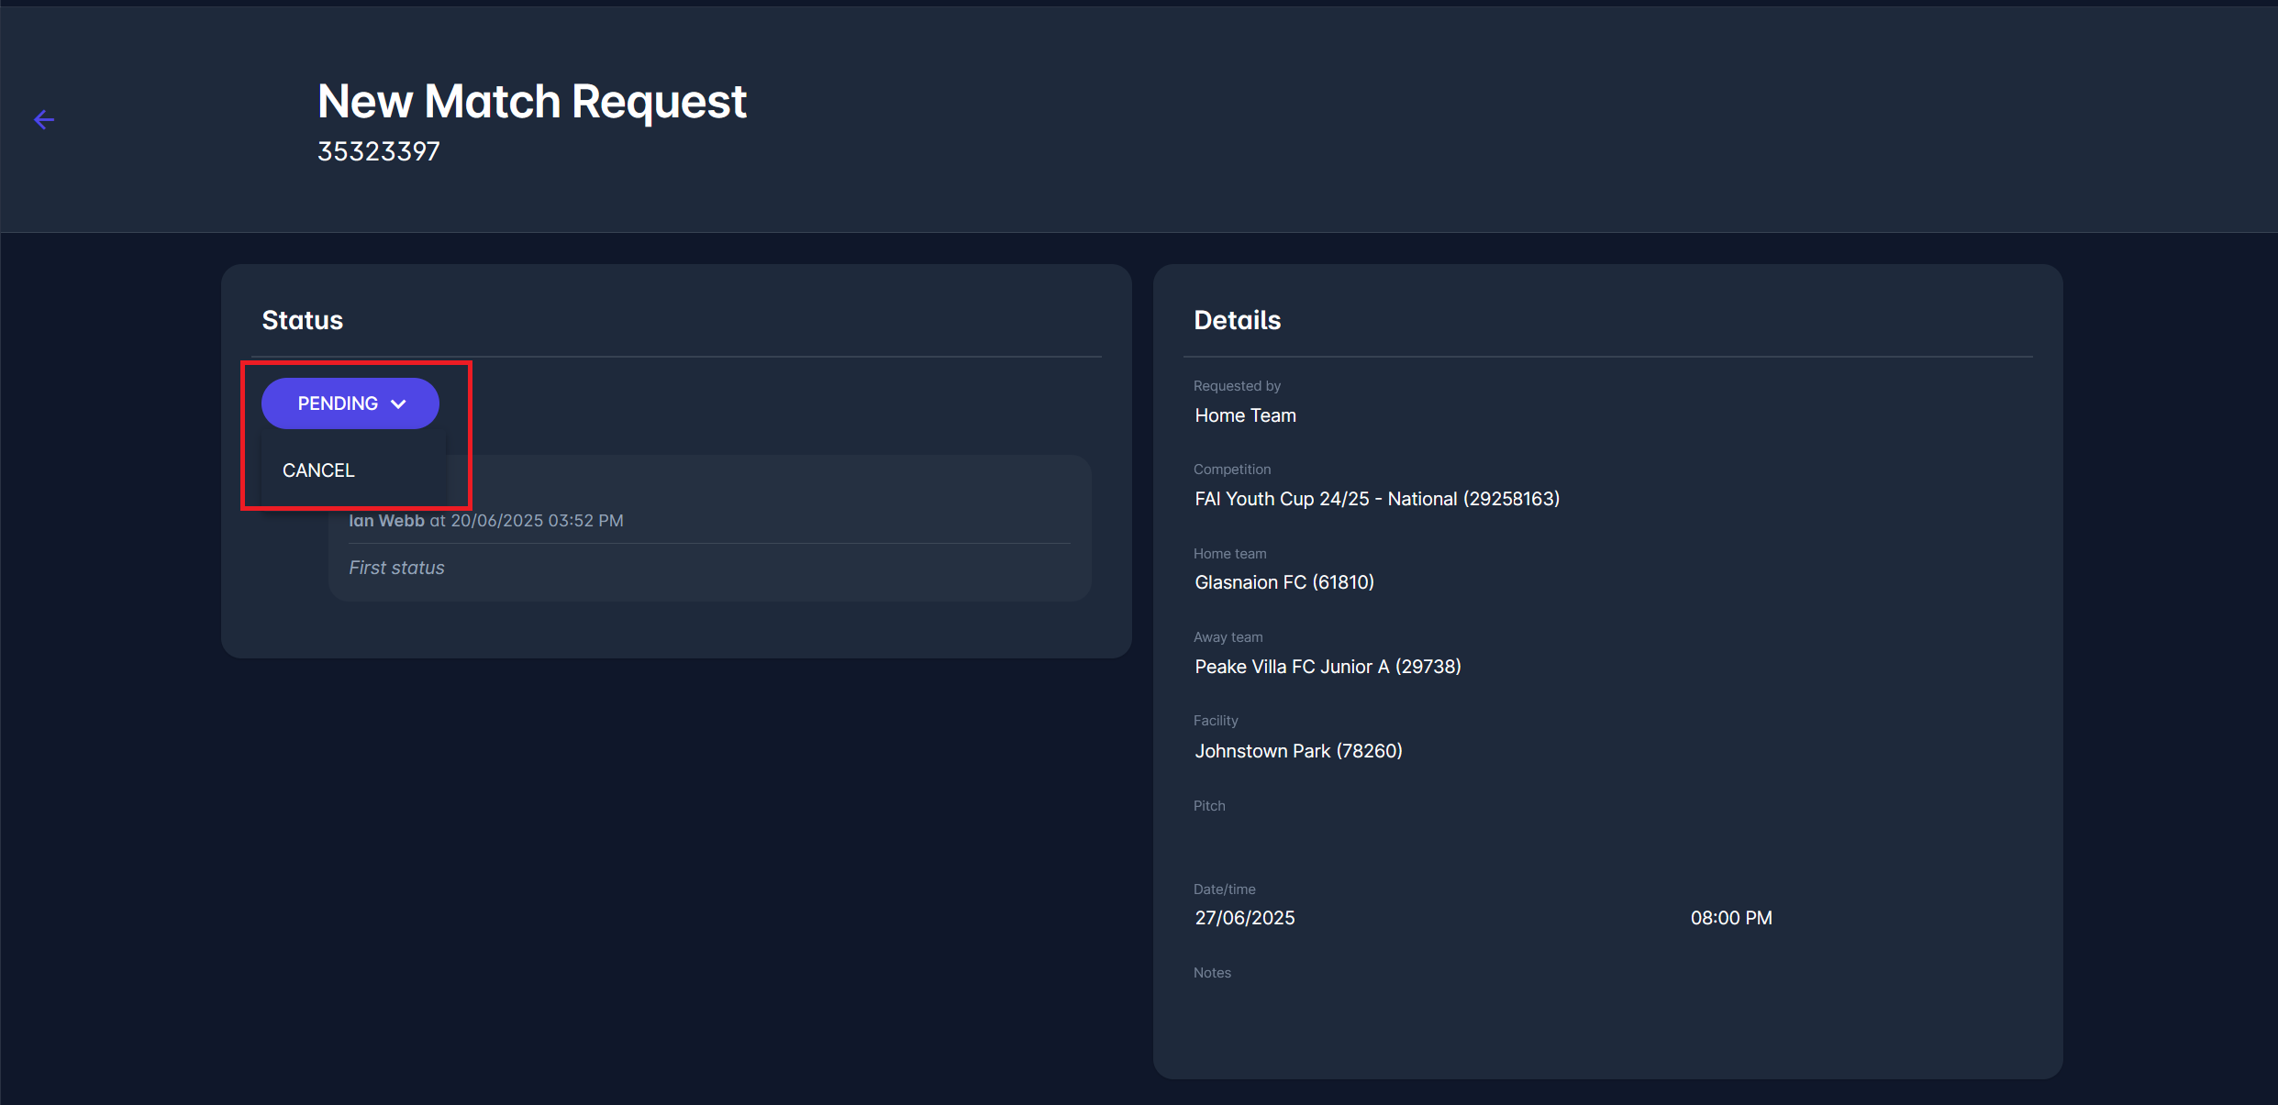Select CANCEL from the status menu
The height and width of the screenshot is (1105, 2278).
(318, 470)
